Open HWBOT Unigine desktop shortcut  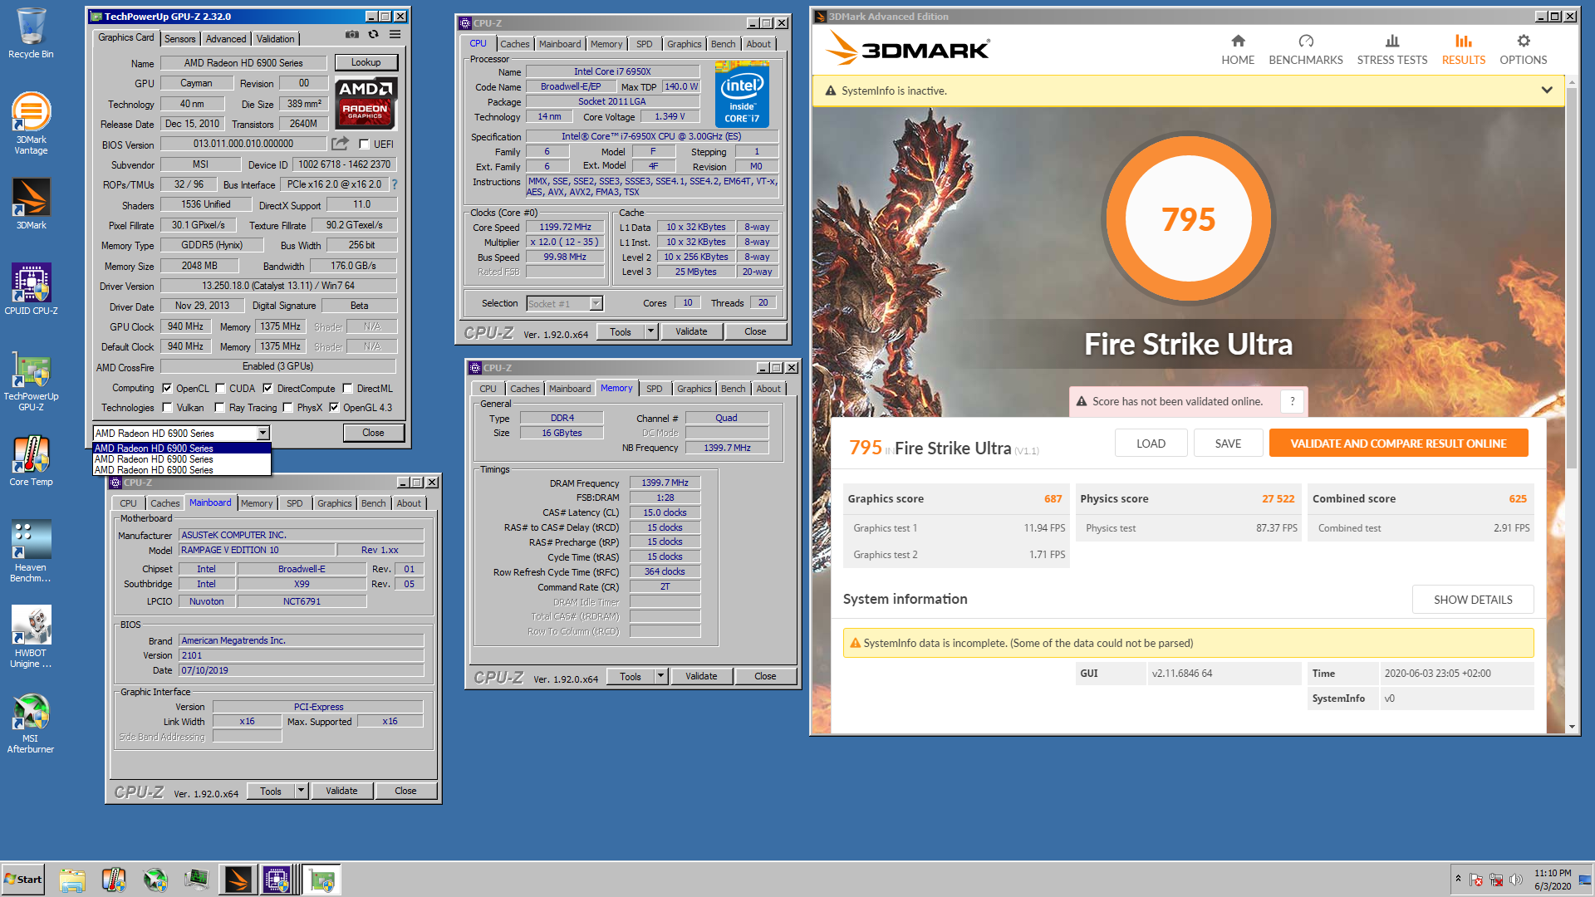coord(31,636)
